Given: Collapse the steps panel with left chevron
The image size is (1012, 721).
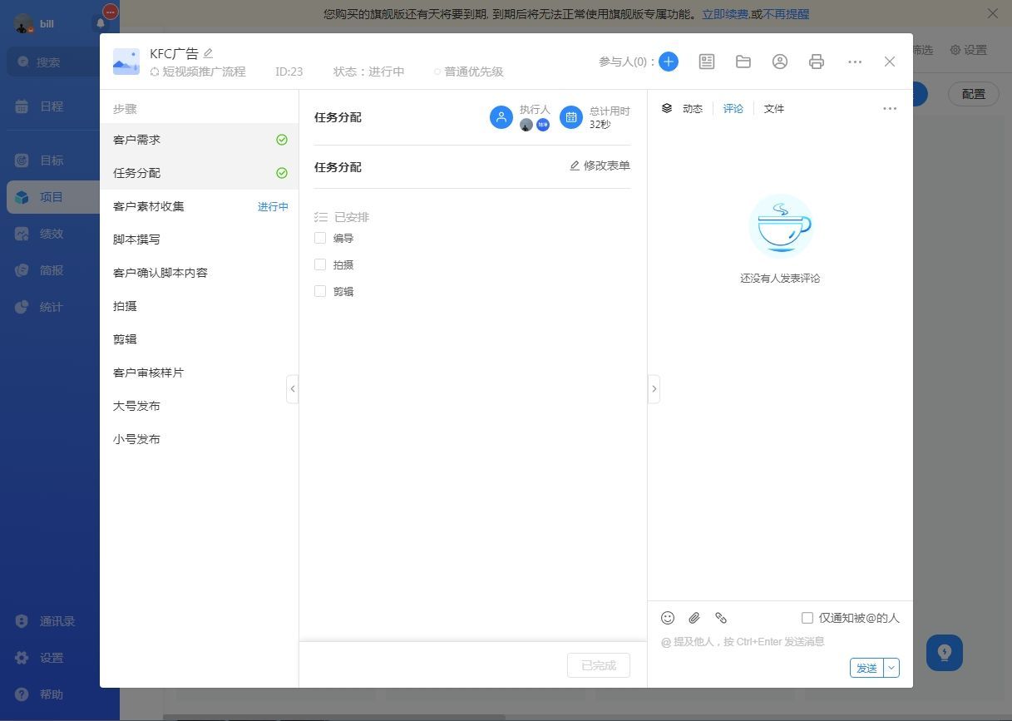Looking at the screenshot, I should pyautogui.click(x=292, y=388).
